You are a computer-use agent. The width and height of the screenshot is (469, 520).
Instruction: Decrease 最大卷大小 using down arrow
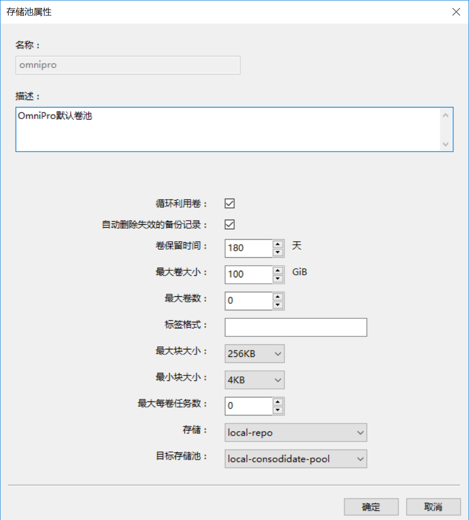pos(278,279)
